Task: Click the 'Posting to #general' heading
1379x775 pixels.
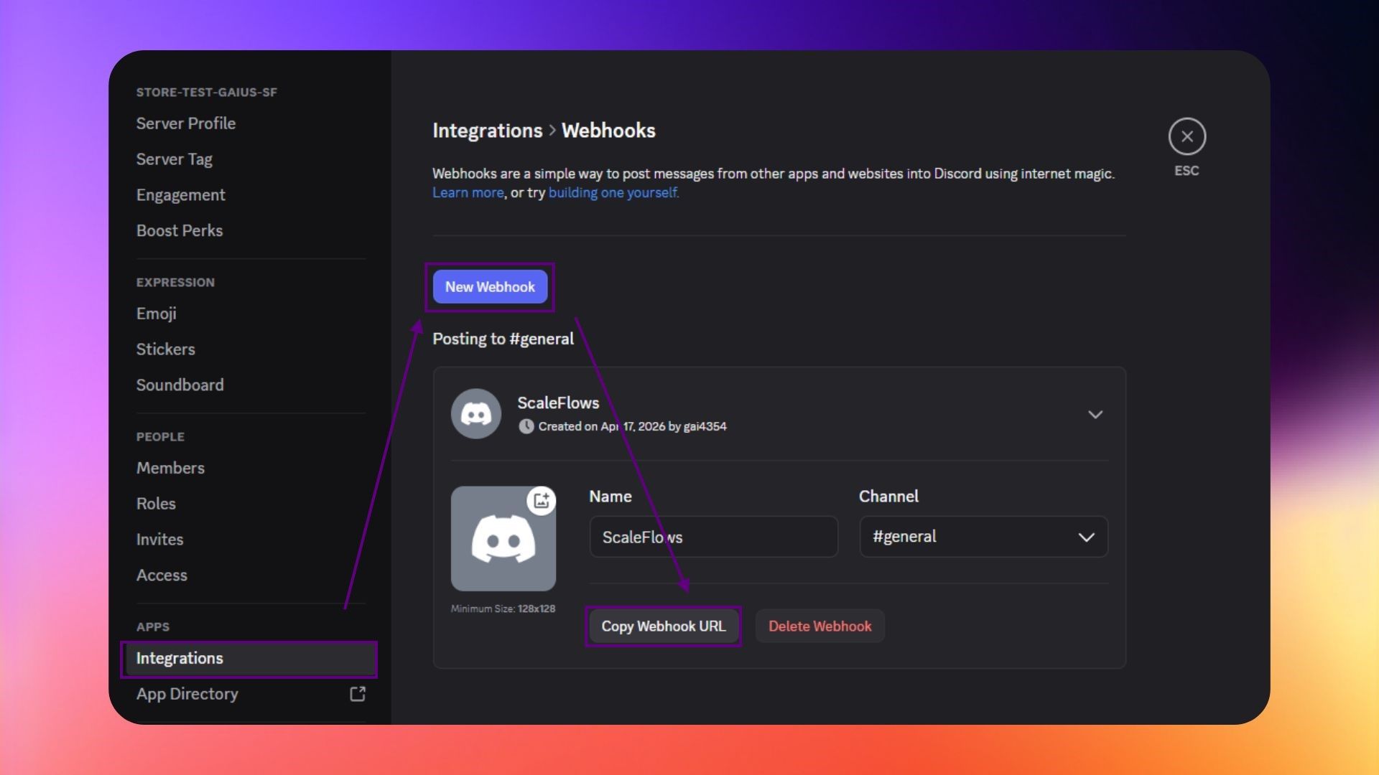Action: pyautogui.click(x=503, y=339)
